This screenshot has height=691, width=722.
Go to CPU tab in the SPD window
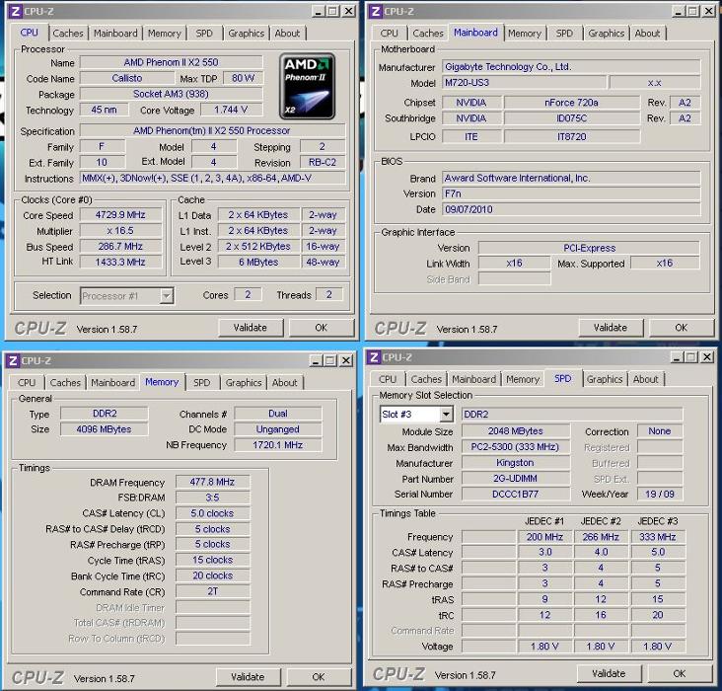388,379
